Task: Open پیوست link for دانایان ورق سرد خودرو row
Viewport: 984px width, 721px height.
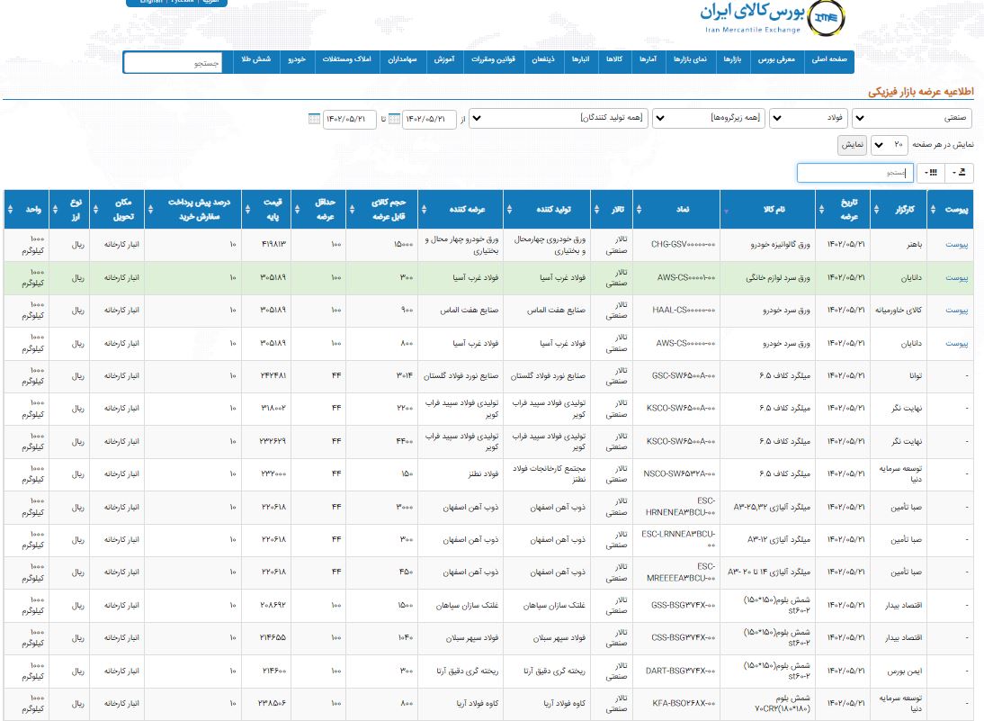Action: pos(956,344)
